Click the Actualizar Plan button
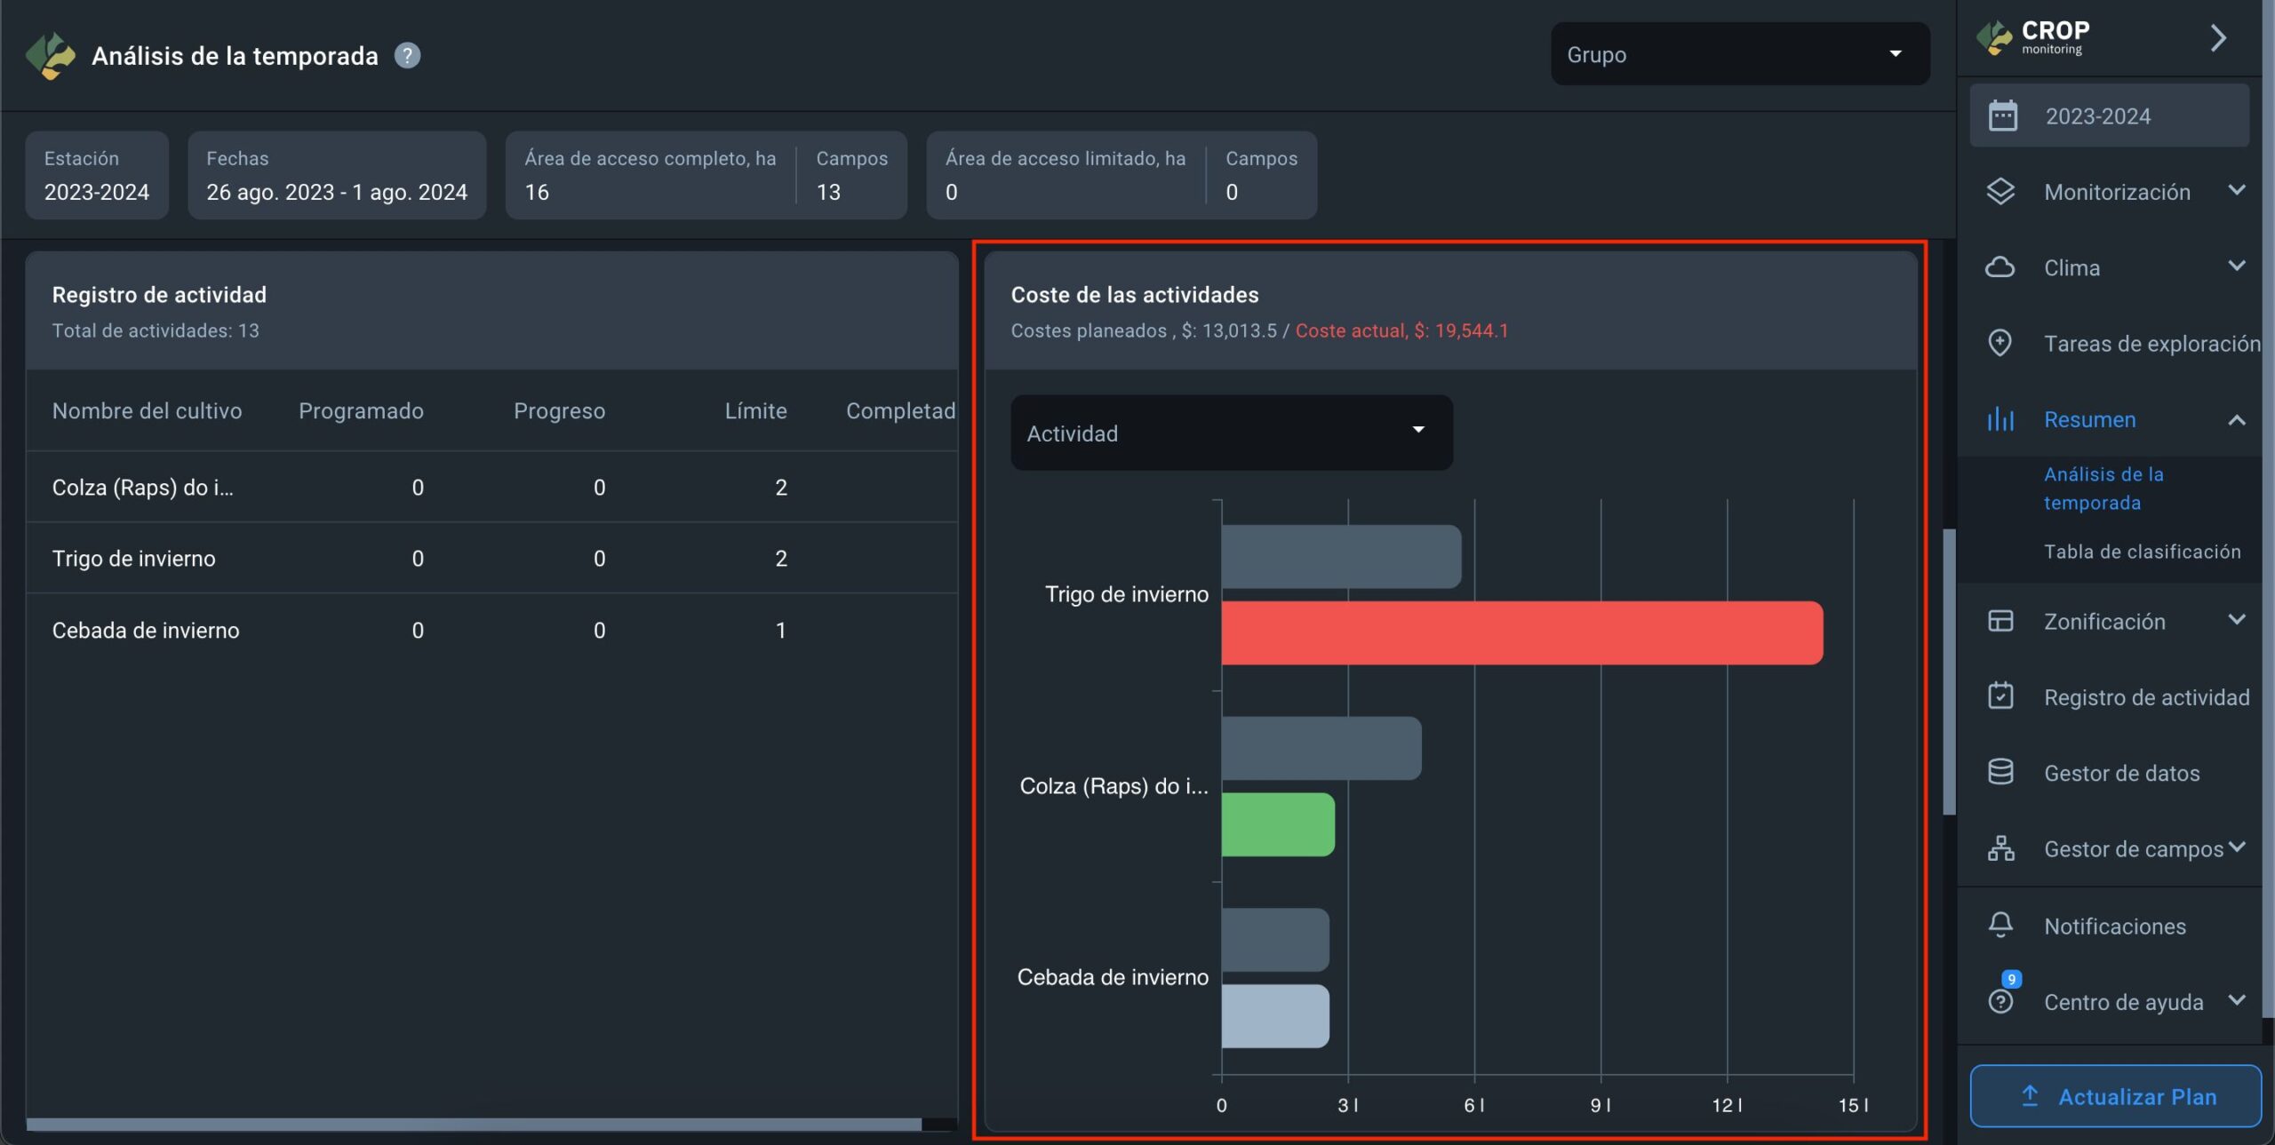 tap(2115, 1096)
